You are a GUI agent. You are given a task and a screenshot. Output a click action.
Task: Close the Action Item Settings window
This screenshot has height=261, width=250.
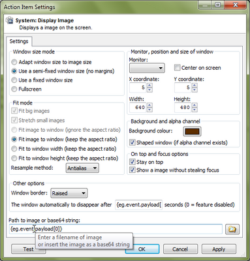236,5
